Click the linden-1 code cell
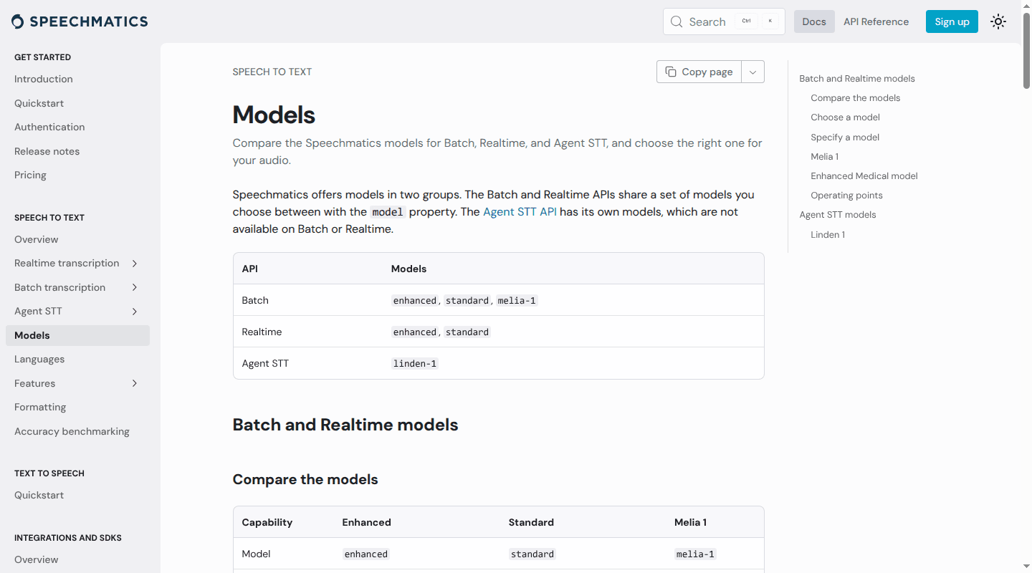 414,363
